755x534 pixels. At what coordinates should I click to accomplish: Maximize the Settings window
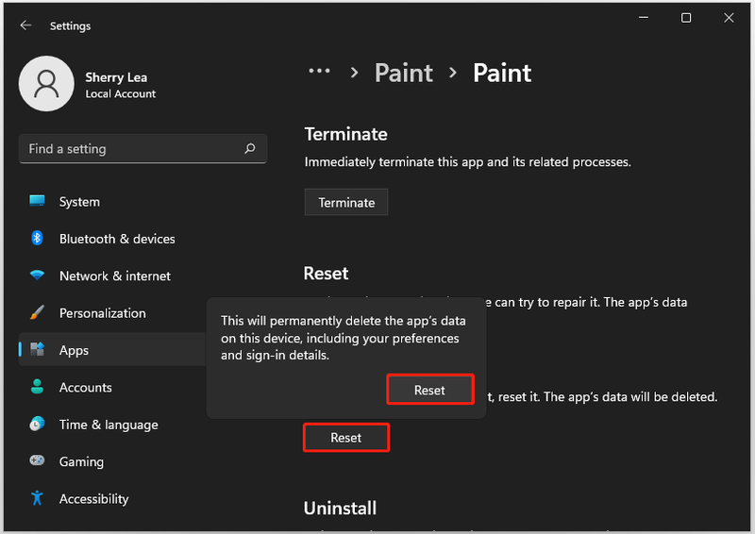pyautogui.click(x=686, y=18)
